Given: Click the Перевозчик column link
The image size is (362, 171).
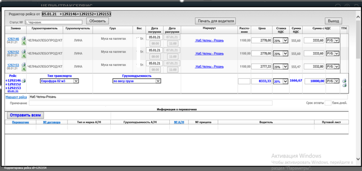Looking at the screenshot, I should click(x=21, y=122).
